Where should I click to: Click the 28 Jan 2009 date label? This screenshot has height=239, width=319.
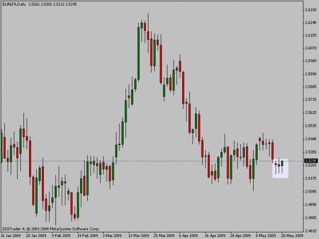36,236
